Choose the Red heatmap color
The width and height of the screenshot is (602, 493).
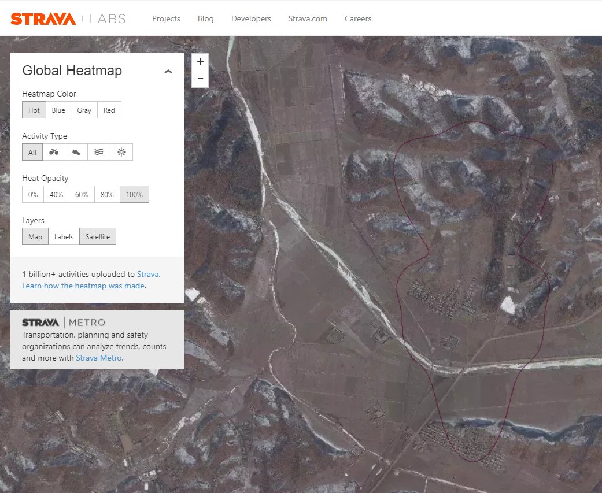(109, 110)
